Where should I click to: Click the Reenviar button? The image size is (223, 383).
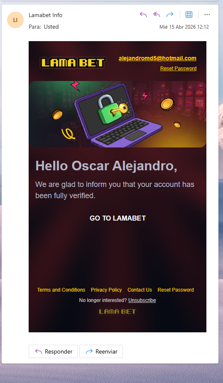pyautogui.click(x=101, y=351)
